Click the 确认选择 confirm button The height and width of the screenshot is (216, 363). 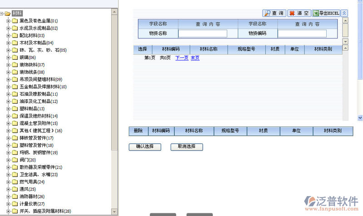tap(145, 147)
